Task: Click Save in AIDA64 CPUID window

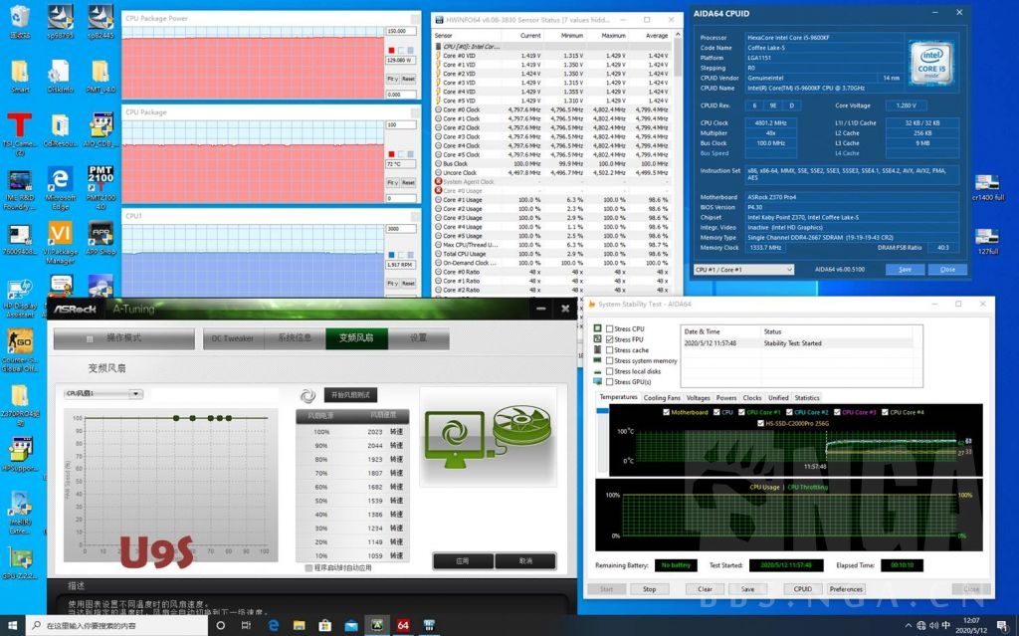Action: (x=905, y=269)
